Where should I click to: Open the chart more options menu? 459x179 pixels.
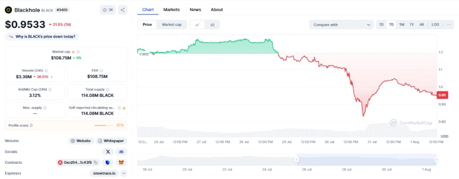tap(449, 25)
